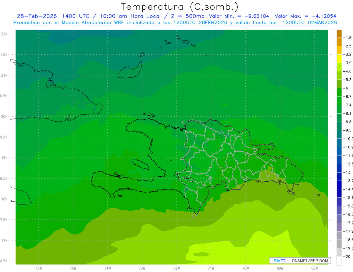Click the "8.5N" latitude label

(x=4, y=178)
